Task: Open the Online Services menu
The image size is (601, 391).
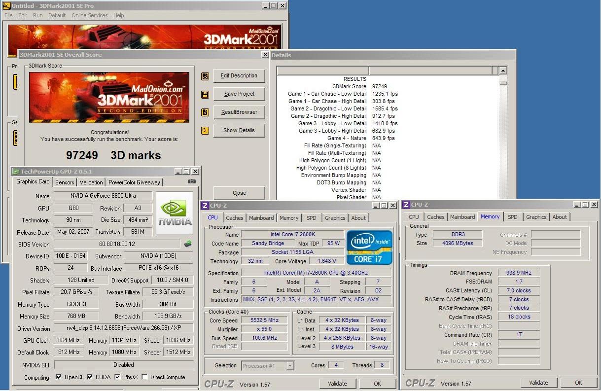Action: point(90,15)
